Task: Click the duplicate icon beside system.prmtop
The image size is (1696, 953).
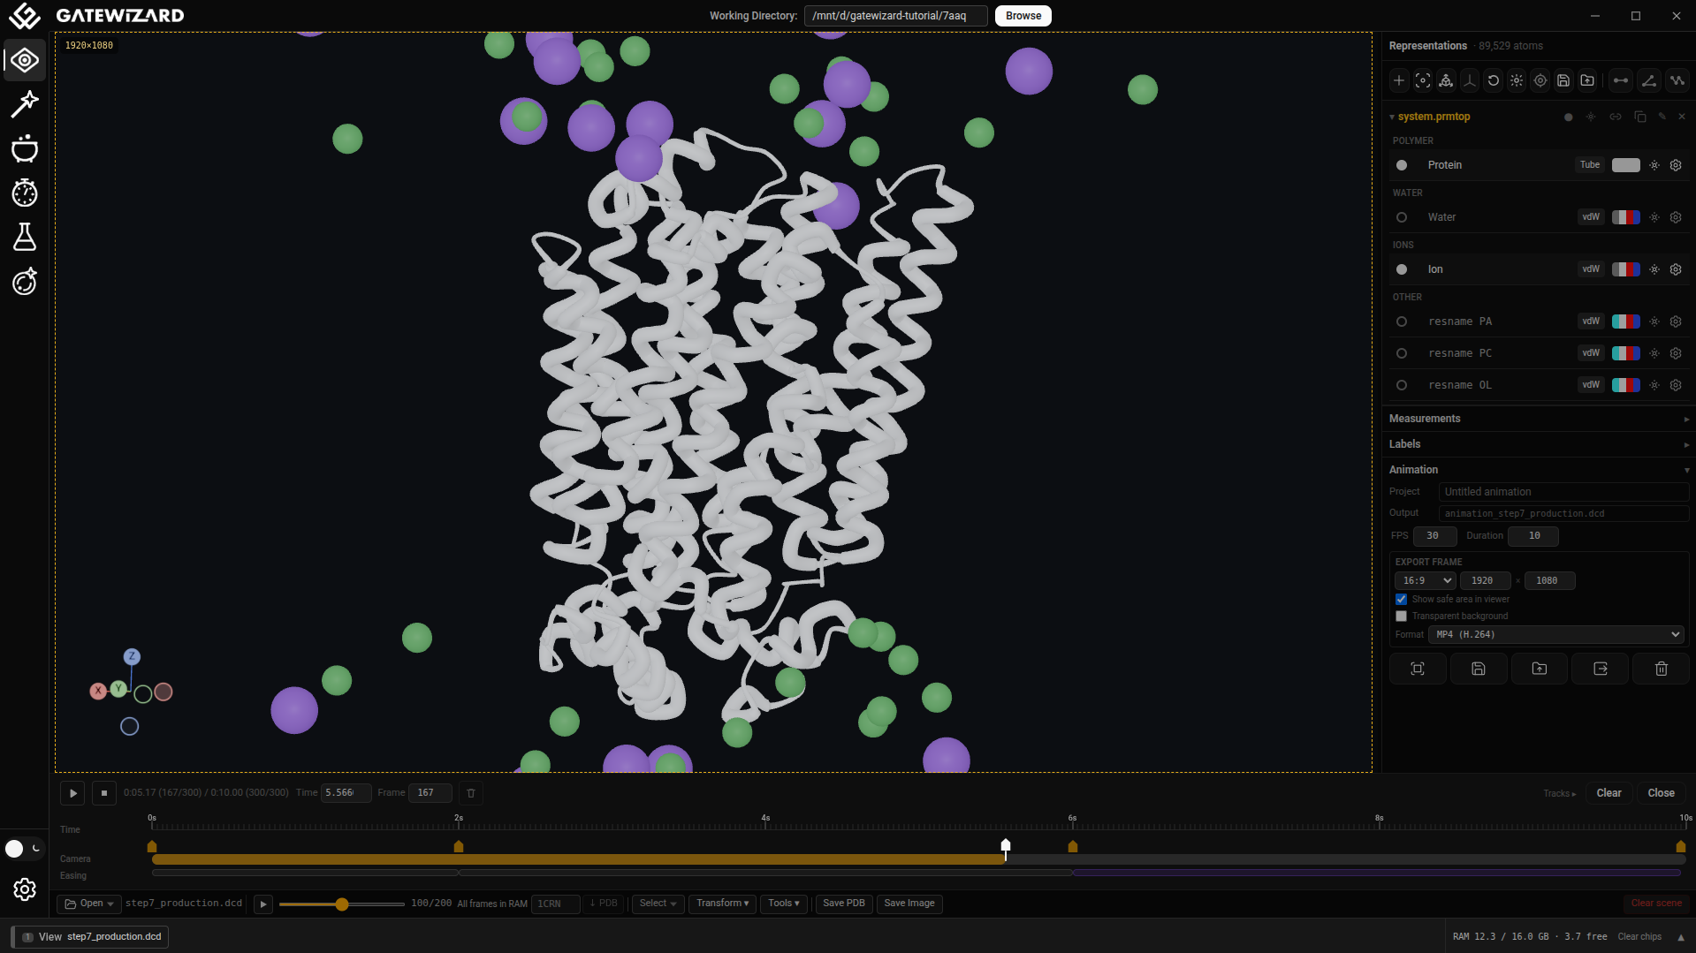Action: coord(1639,117)
